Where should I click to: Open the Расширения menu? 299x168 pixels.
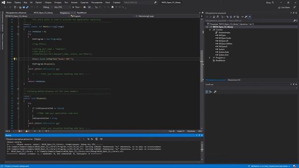coord(97,2)
